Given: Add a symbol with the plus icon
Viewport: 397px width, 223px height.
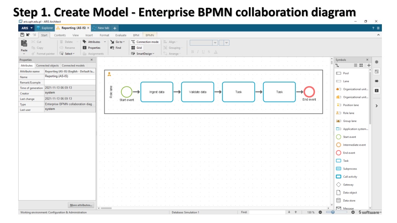Looking at the screenshot, I should (x=369, y=65).
